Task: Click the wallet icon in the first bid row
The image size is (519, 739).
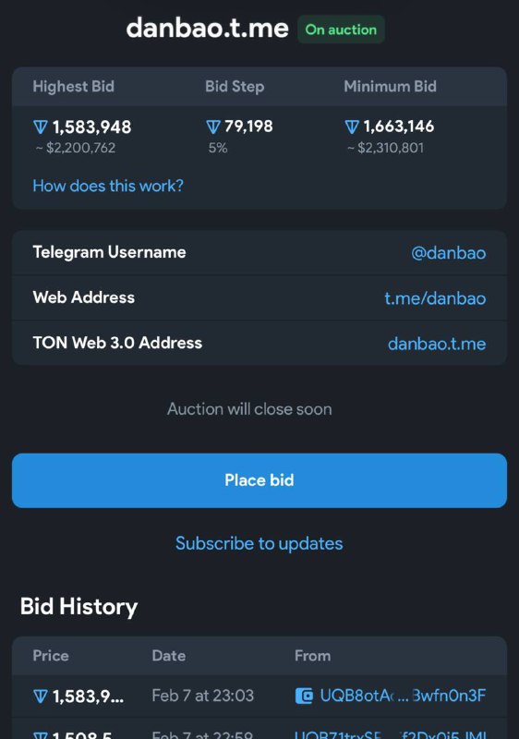Action: coord(304,696)
